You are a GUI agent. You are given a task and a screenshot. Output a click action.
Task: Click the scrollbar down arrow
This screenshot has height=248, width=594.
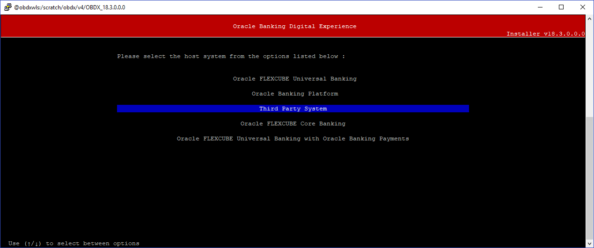point(589,243)
